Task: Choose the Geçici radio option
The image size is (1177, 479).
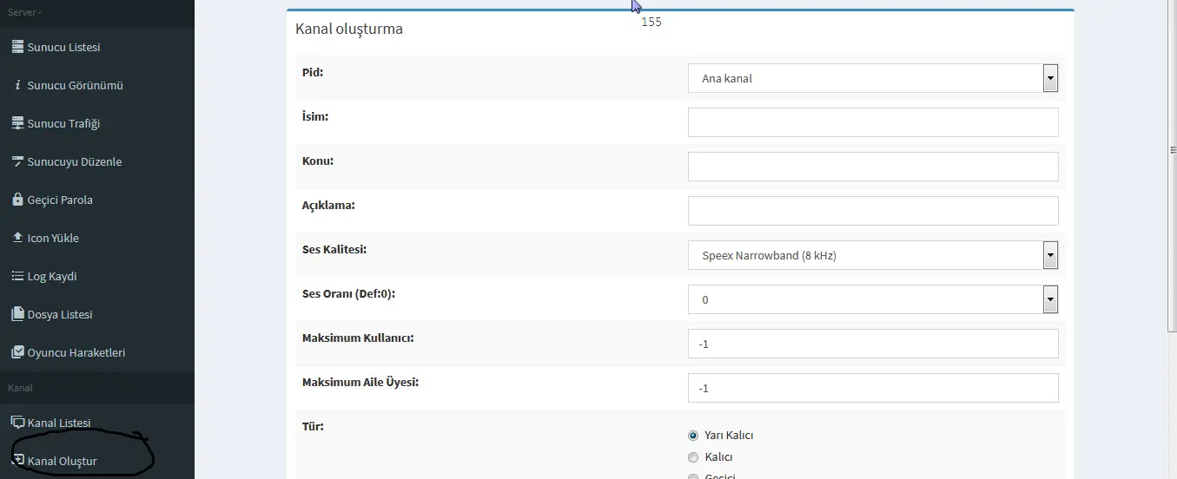Action: [693, 476]
